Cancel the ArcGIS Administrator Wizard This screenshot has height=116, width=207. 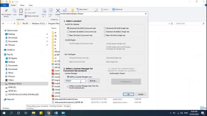click(141, 94)
